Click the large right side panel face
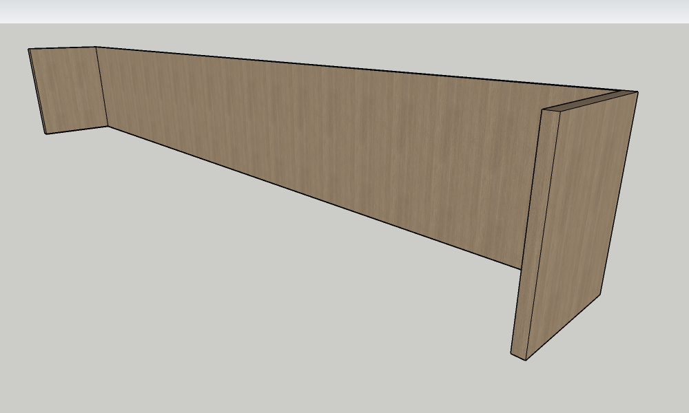 click(582, 220)
